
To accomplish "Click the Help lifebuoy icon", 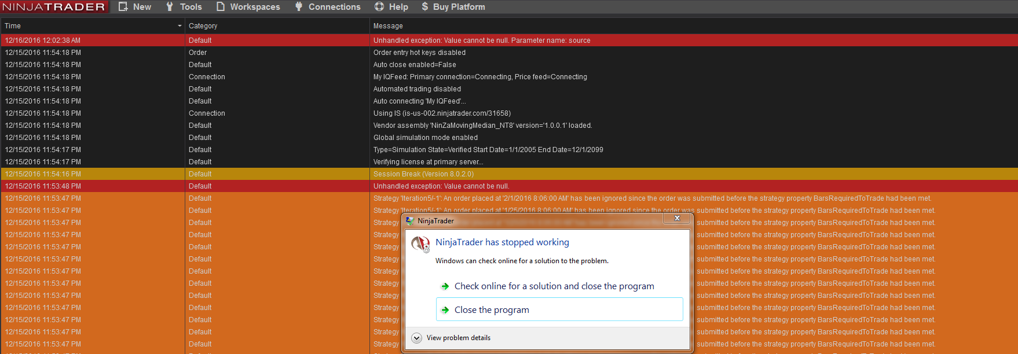I will [379, 6].
